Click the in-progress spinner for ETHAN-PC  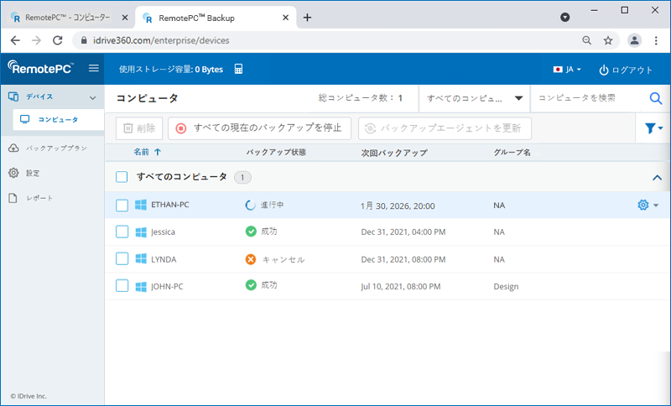250,205
